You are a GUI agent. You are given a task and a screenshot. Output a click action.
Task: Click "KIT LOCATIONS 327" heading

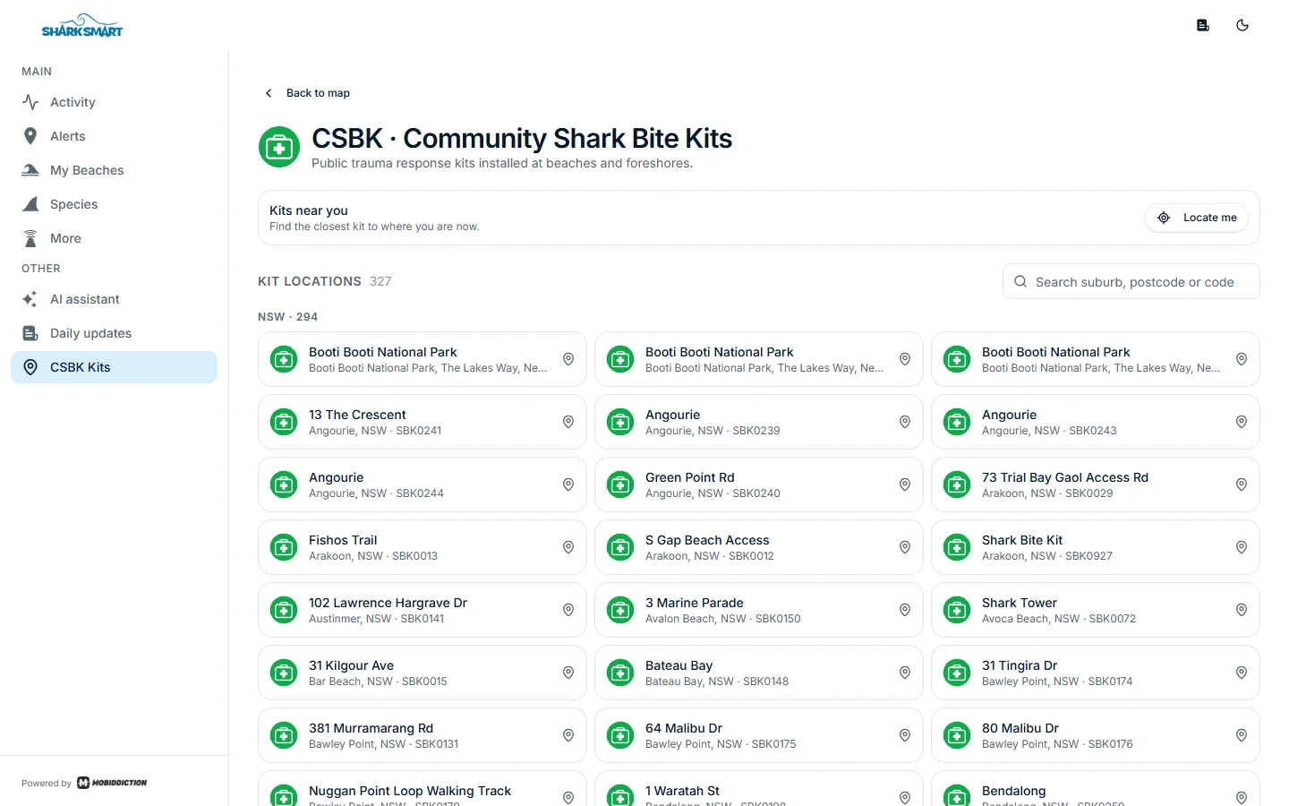pos(325,281)
